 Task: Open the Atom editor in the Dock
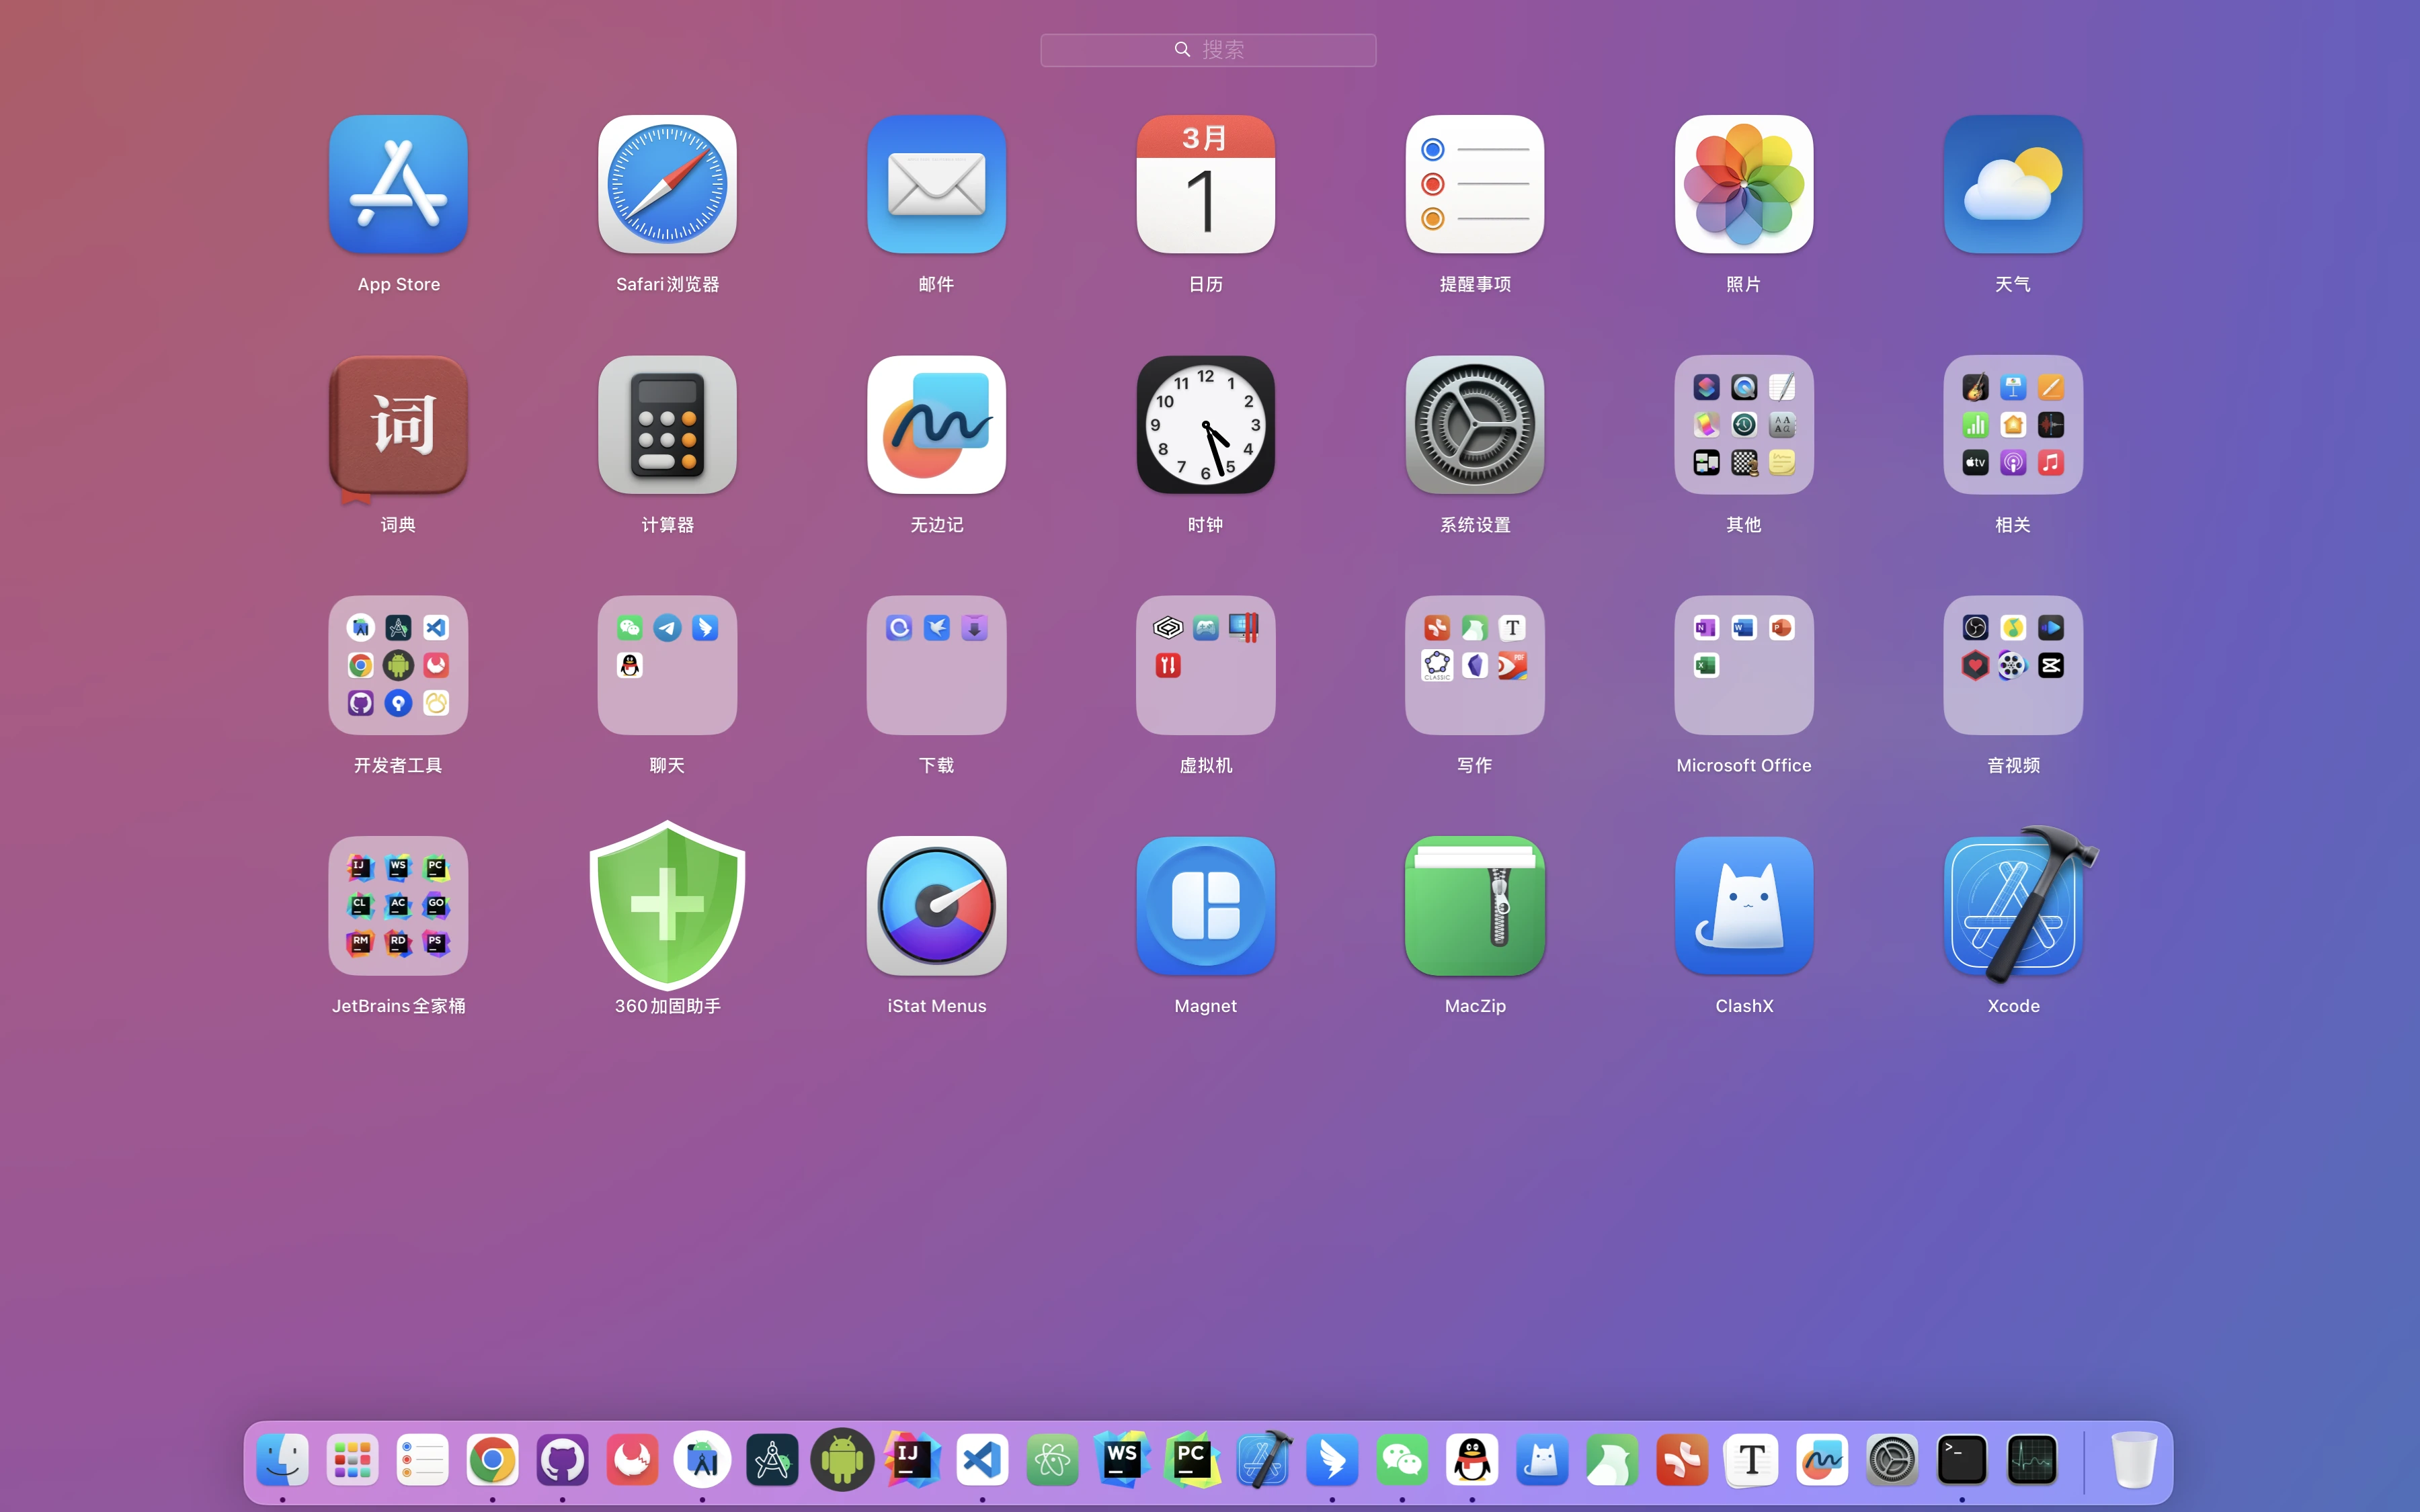1052,1460
